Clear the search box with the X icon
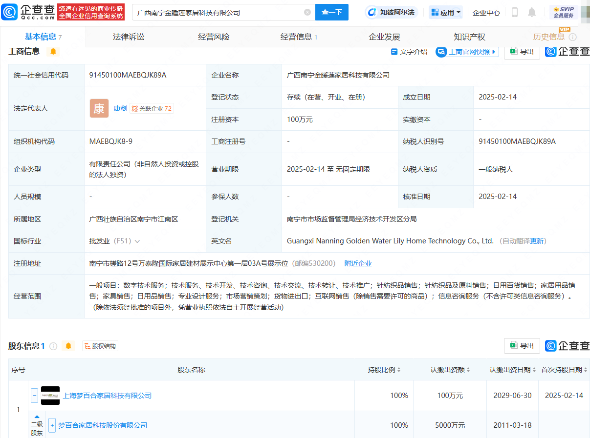Viewport: 590px width, 438px height. pyautogui.click(x=307, y=12)
